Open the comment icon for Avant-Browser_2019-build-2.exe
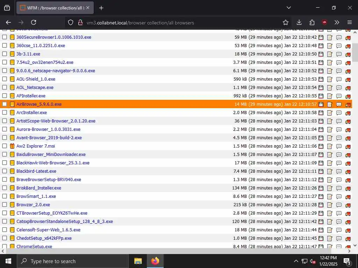 (x=339, y=138)
